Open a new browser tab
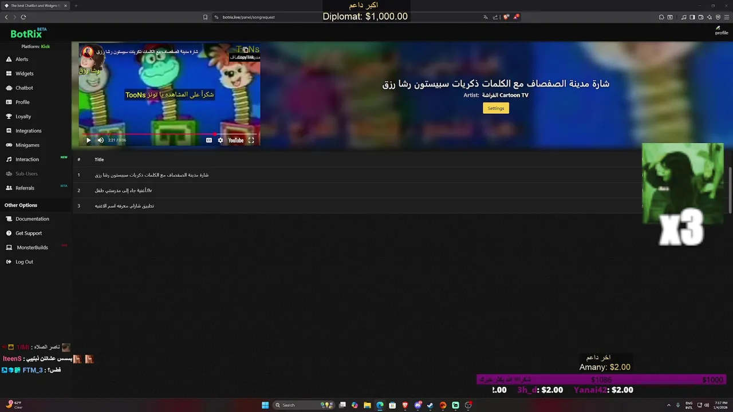Image resolution: width=733 pixels, height=412 pixels. click(76, 6)
